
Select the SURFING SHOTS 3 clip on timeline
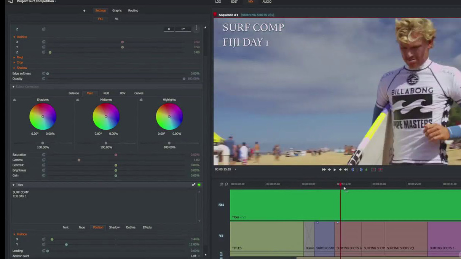[x=443, y=238]
